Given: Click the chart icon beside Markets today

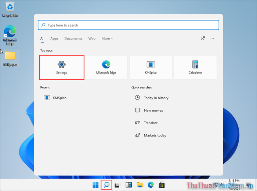Looking at the screenshot, I should (137, 135).
